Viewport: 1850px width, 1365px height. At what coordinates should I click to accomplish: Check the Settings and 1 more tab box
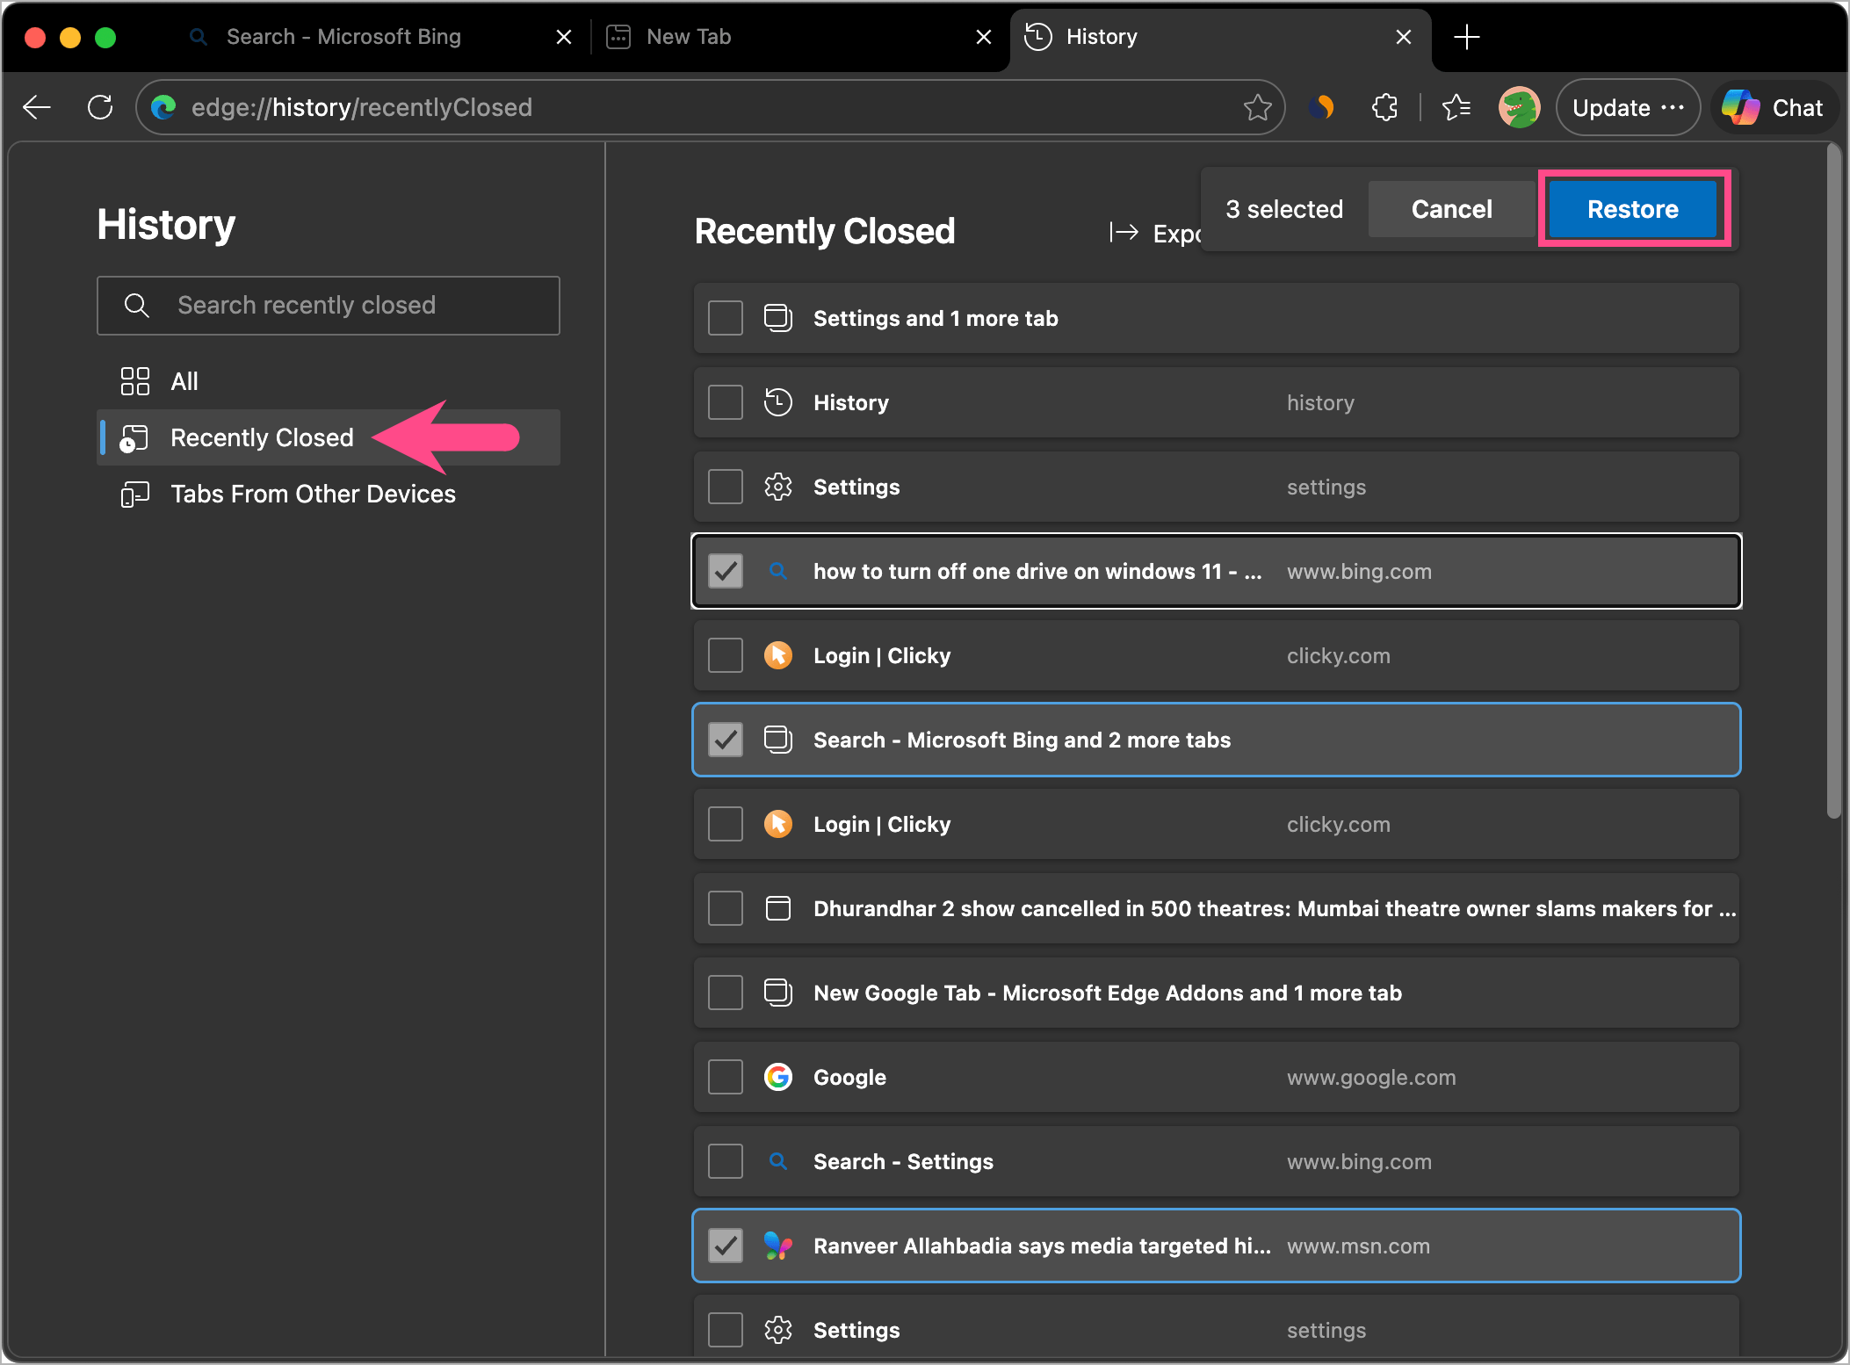point(726,318)
